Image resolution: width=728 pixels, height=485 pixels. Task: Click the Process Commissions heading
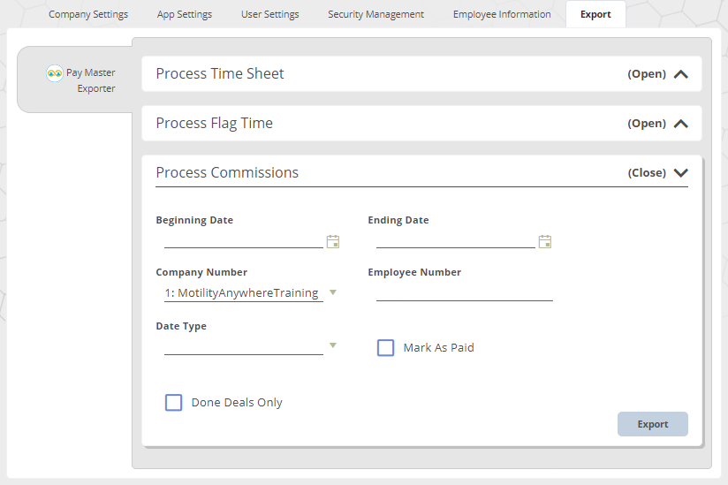[x=227, y=172]
